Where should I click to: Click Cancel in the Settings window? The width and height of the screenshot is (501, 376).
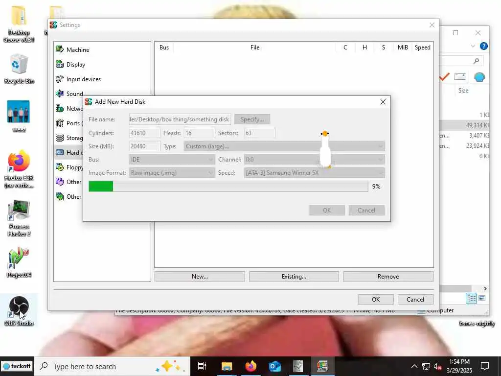[x=415, y=299]
